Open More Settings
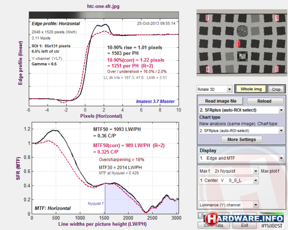 241,140
